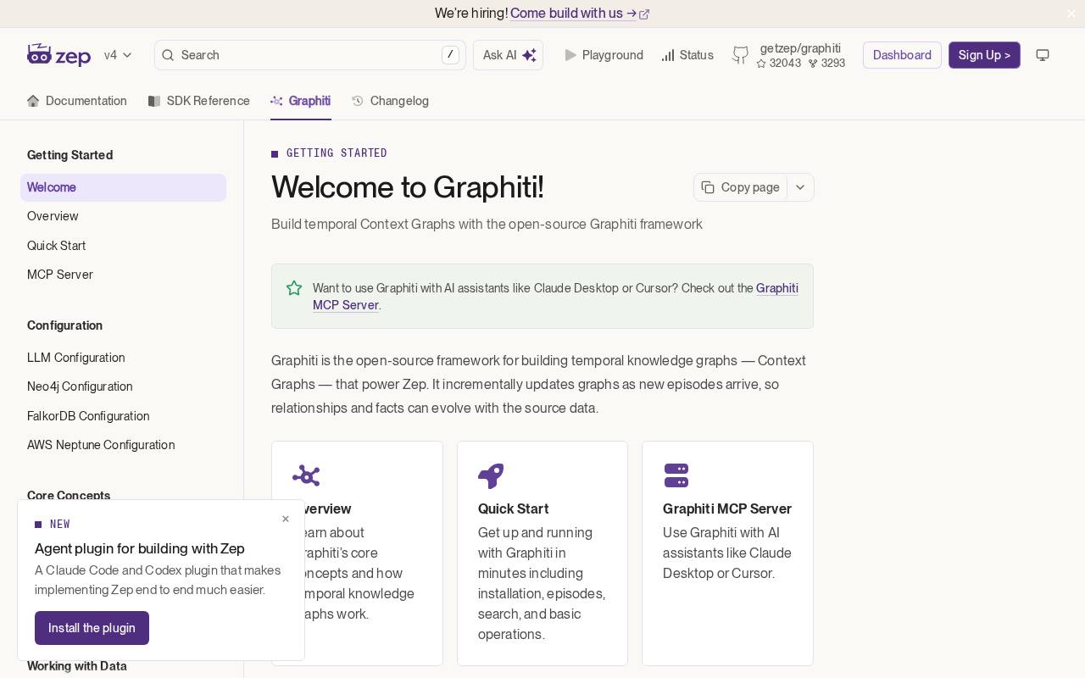1085x678 pixels.
Task: Switch to the SDK Reference tab
Action: coord(199,101)
